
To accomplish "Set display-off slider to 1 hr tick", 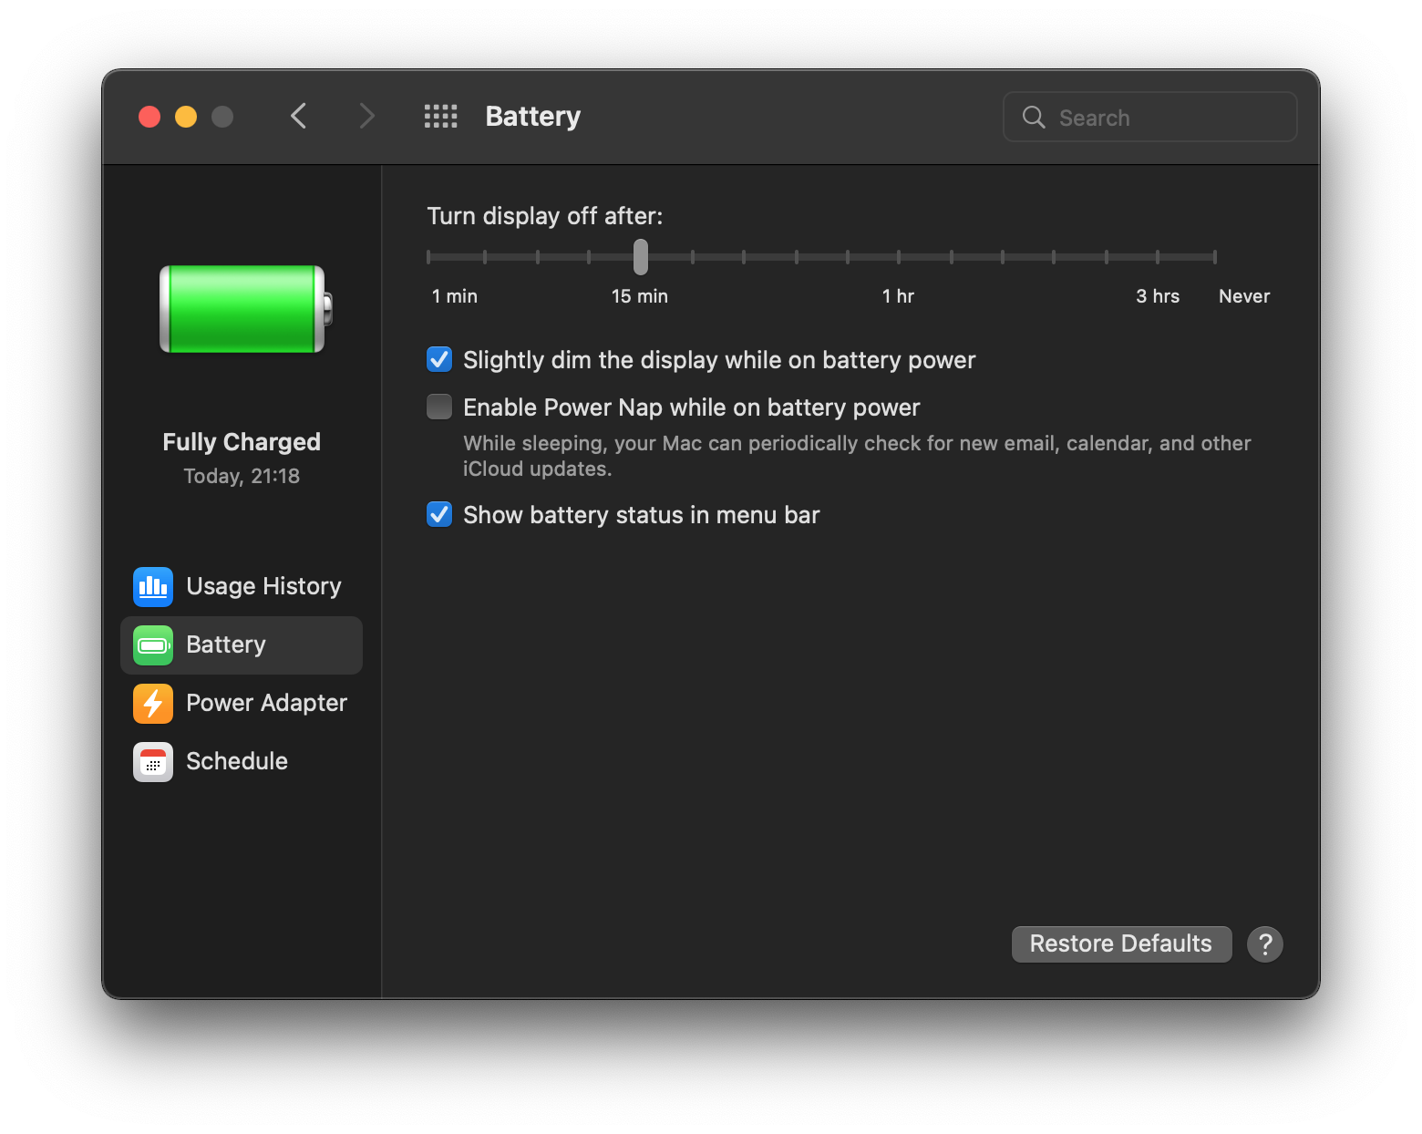I will click(899, 257).
